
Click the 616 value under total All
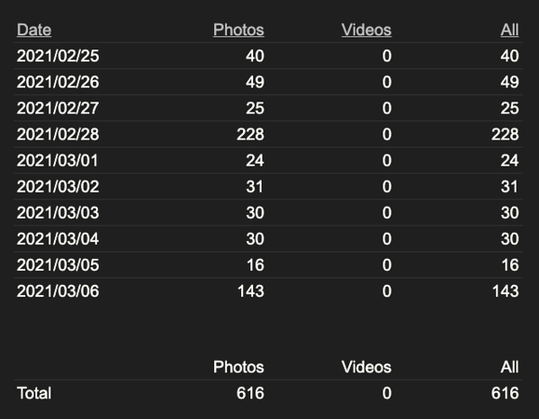click(505, 393)
